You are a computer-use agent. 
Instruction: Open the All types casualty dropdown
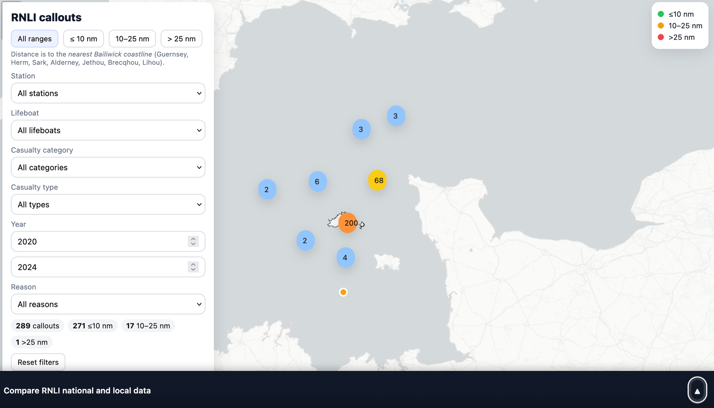[x=108, y=205]
